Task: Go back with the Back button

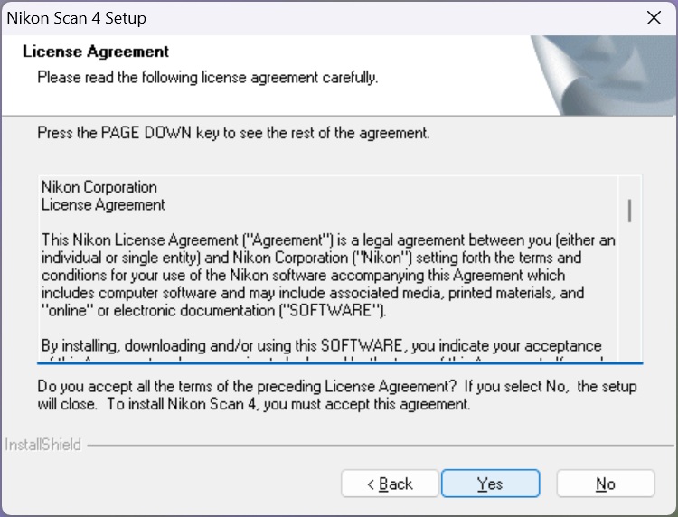Action: pyautogui.click(x=390, y=484)
